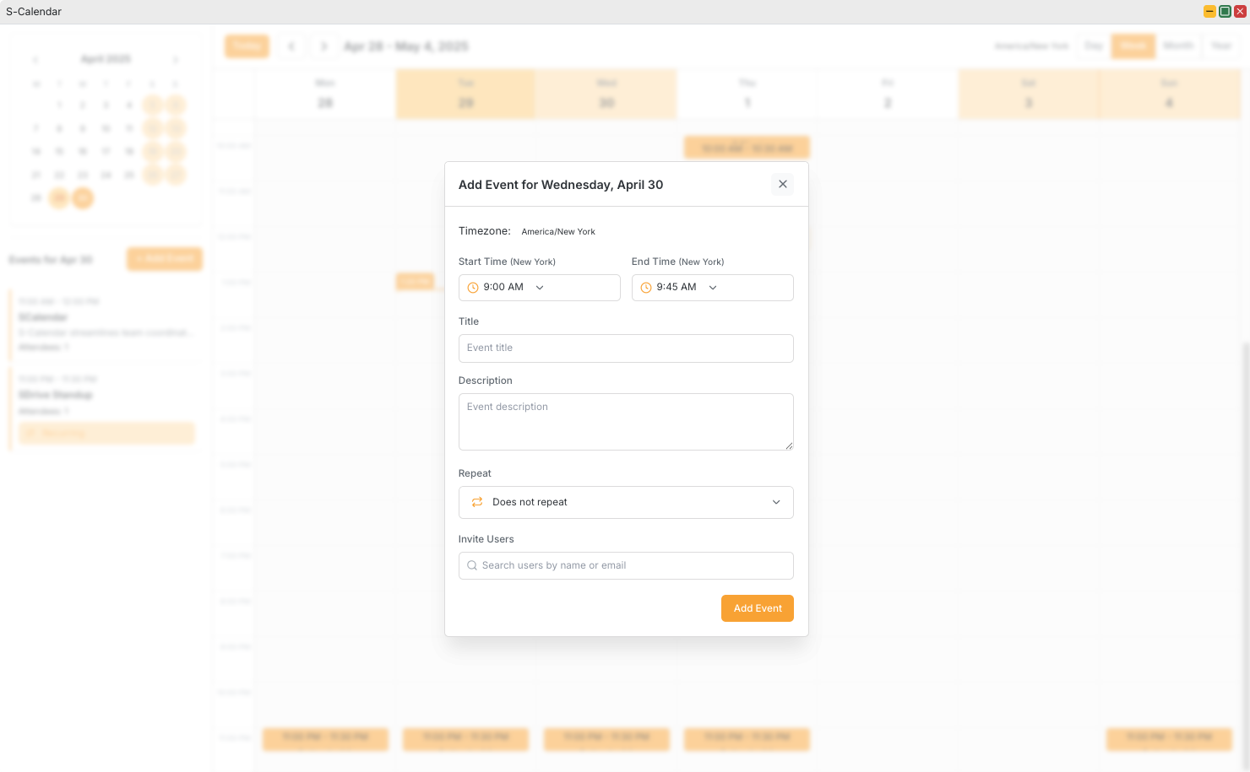Close the Add Event dialog
This screenshot has width=1250, height=772.
coord(782,184)
